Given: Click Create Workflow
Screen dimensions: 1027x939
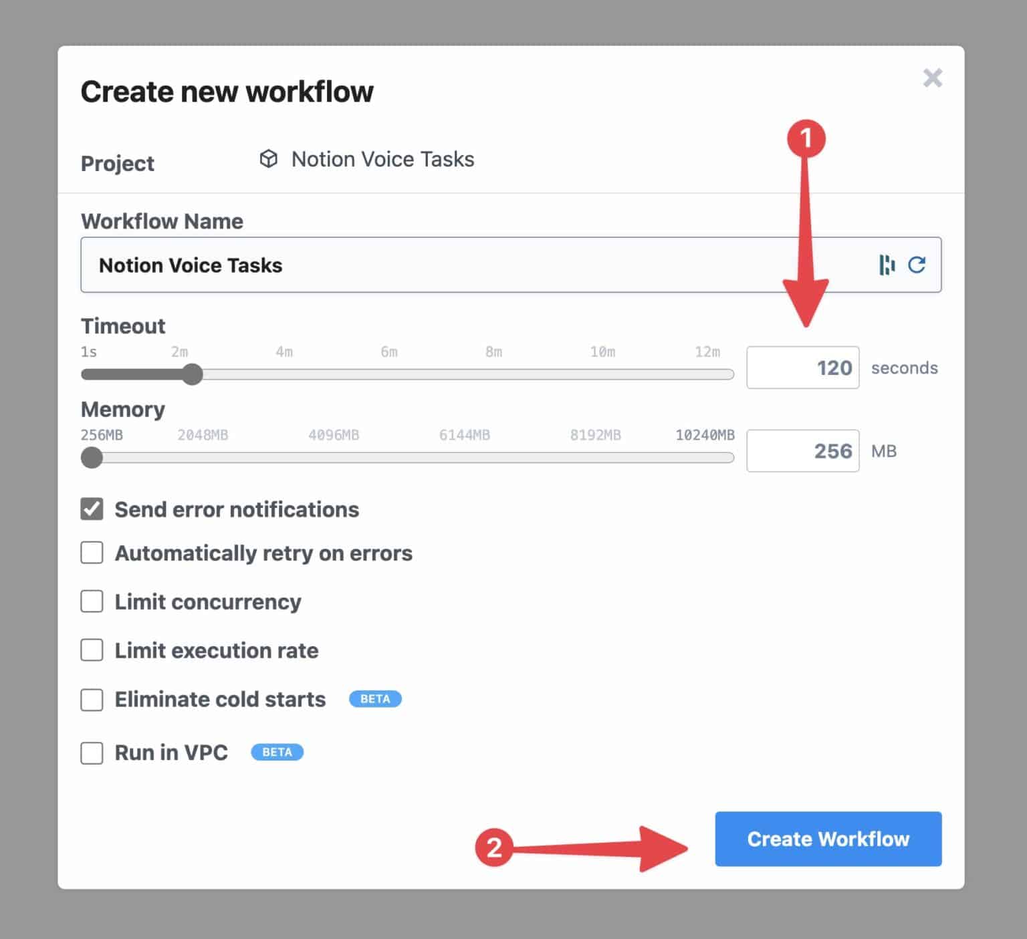Looking at the screenshot, I should click(828, 839).
